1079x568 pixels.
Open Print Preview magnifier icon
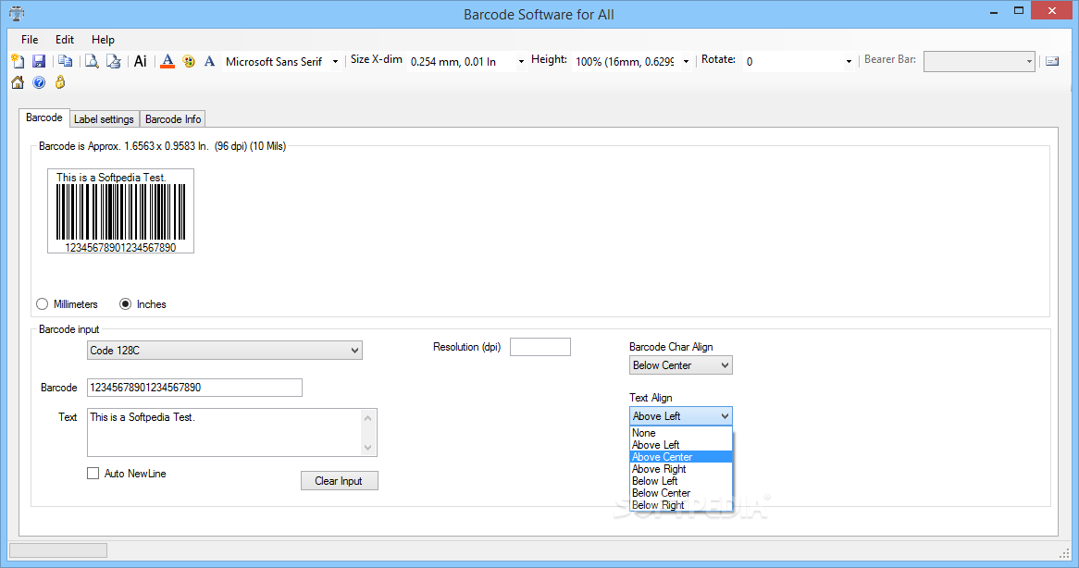(x=92, y=61)
